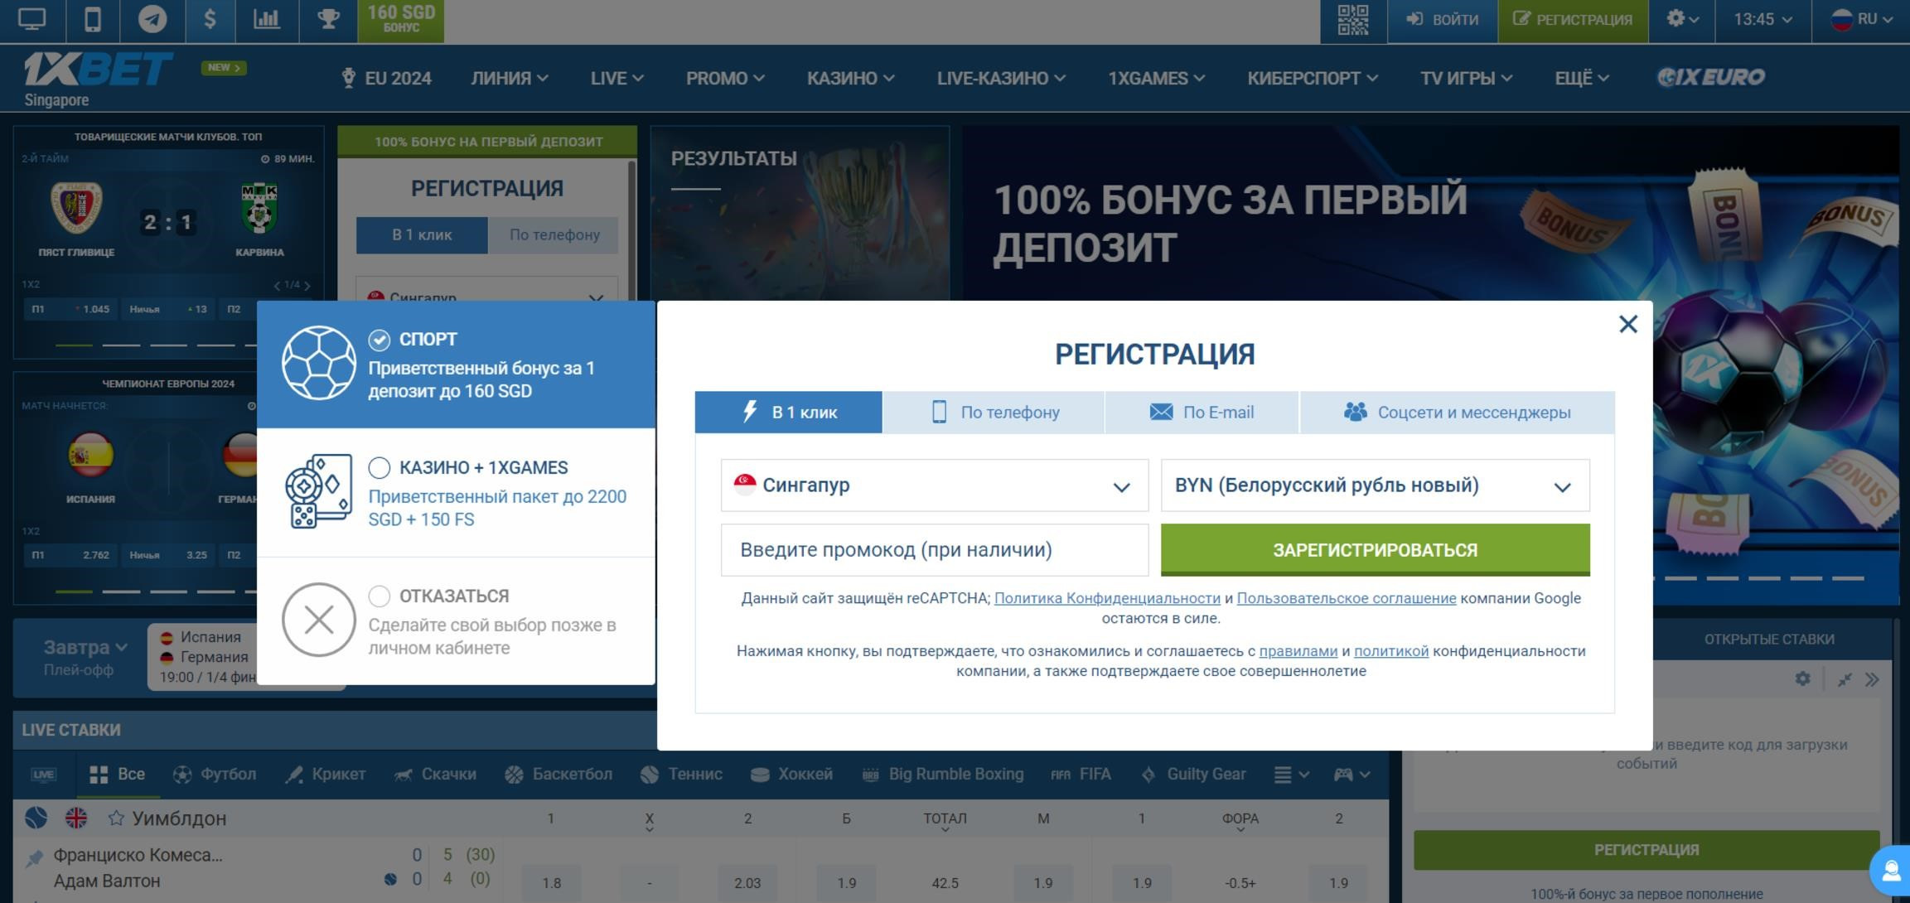The height and width of the screenshot is (903, 1910).
Task: Switch to По телефону tab in dialog
Action: click(x=994, y=412)
